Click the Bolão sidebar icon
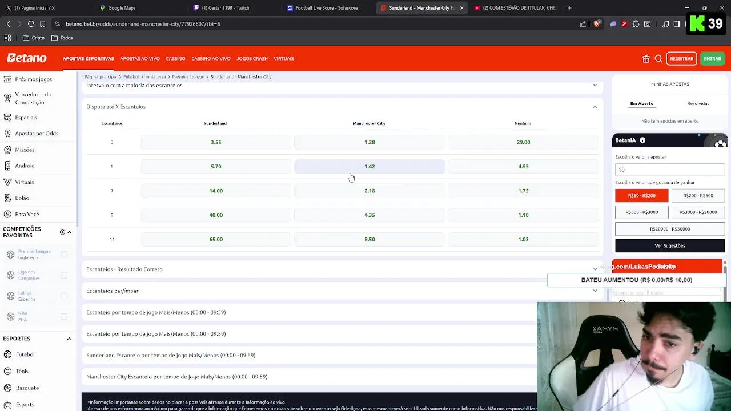731x411 pixels. 7,198
